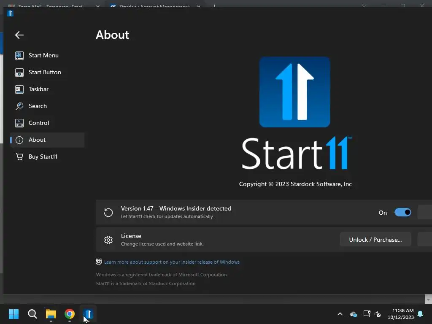Click the Control keyboard sidebar icon

point(19,123)
